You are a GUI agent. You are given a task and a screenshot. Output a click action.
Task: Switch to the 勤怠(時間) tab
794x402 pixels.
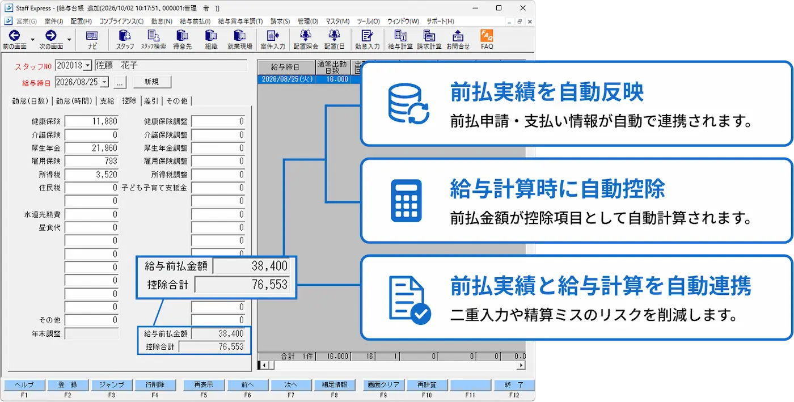coord(75,101)
